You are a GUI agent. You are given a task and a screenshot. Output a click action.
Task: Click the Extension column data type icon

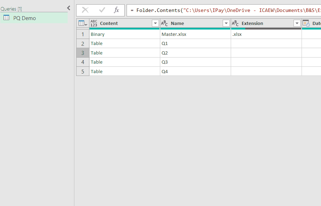pos(235,24)
